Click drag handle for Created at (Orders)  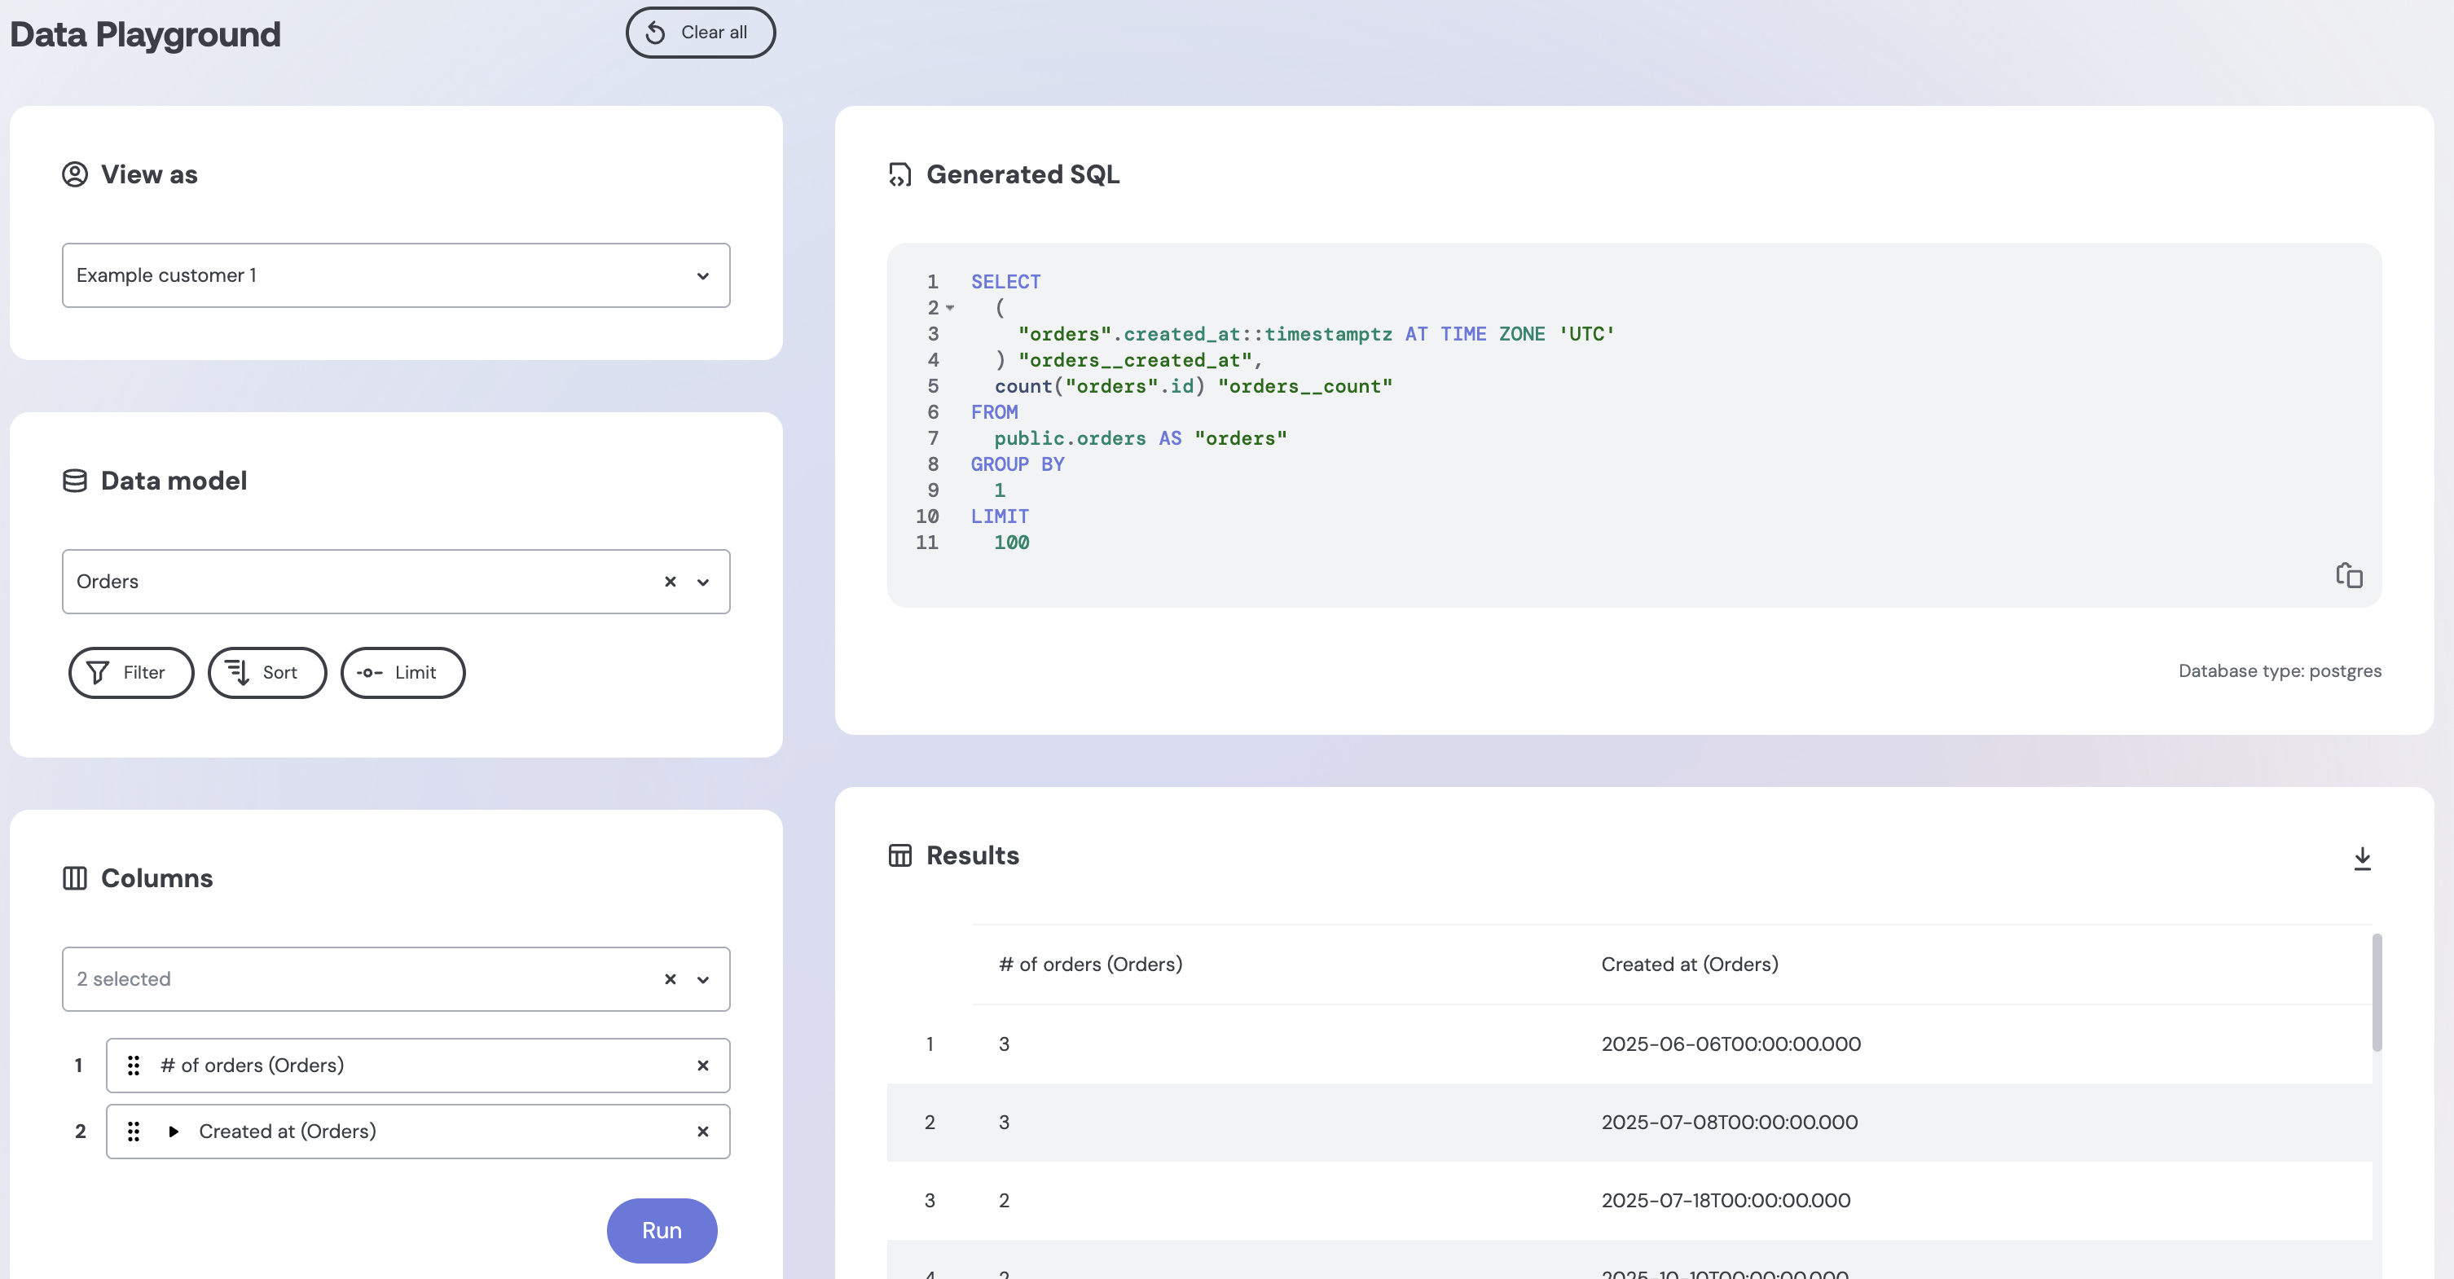tap(134, 1132)
